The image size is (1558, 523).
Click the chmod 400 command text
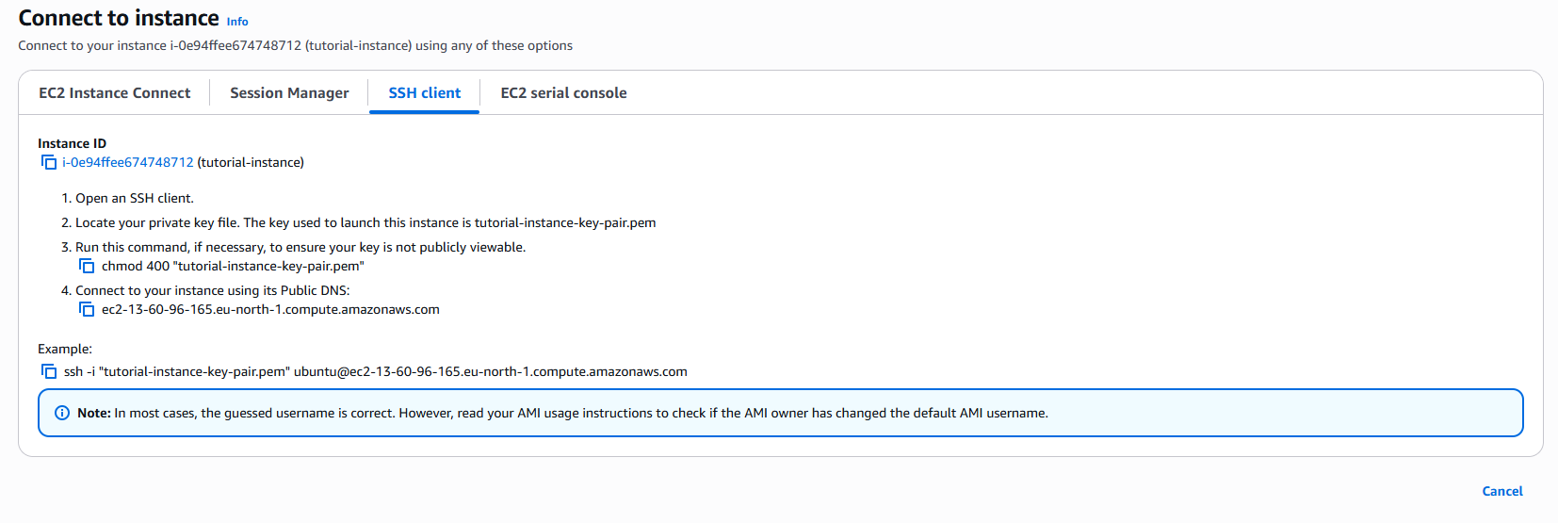click(233, 266)
